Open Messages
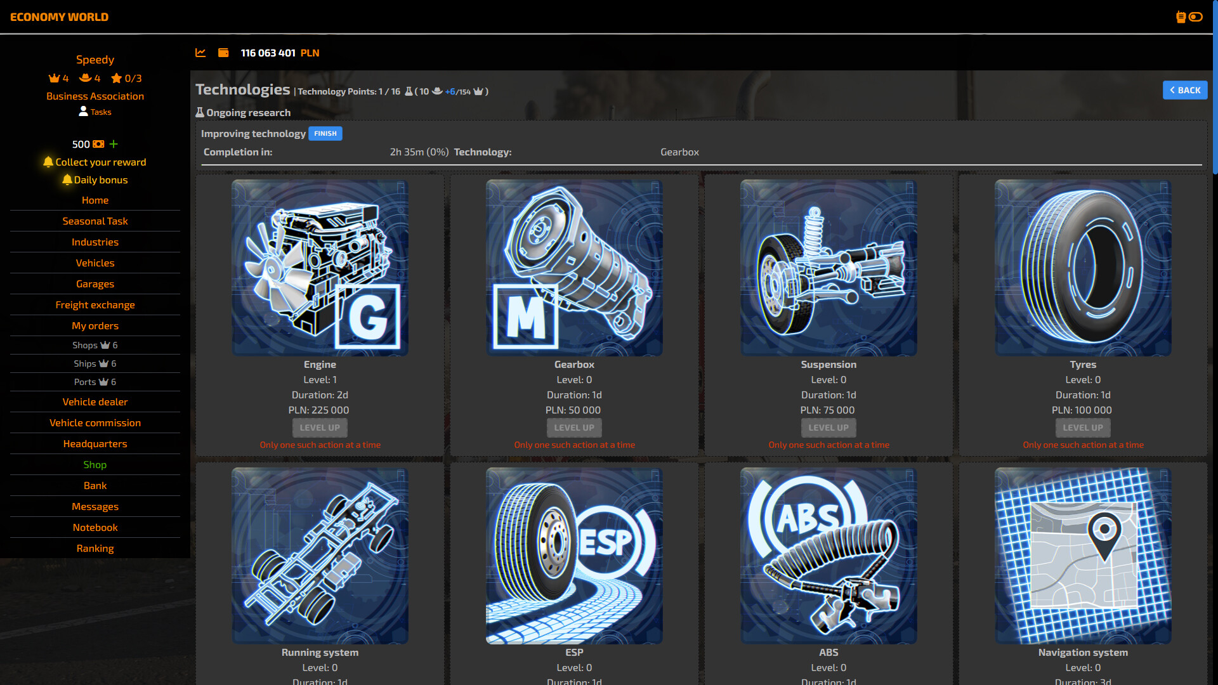 click(x=95, y=506)
